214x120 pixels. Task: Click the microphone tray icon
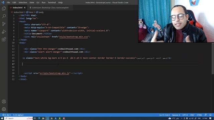187,118
